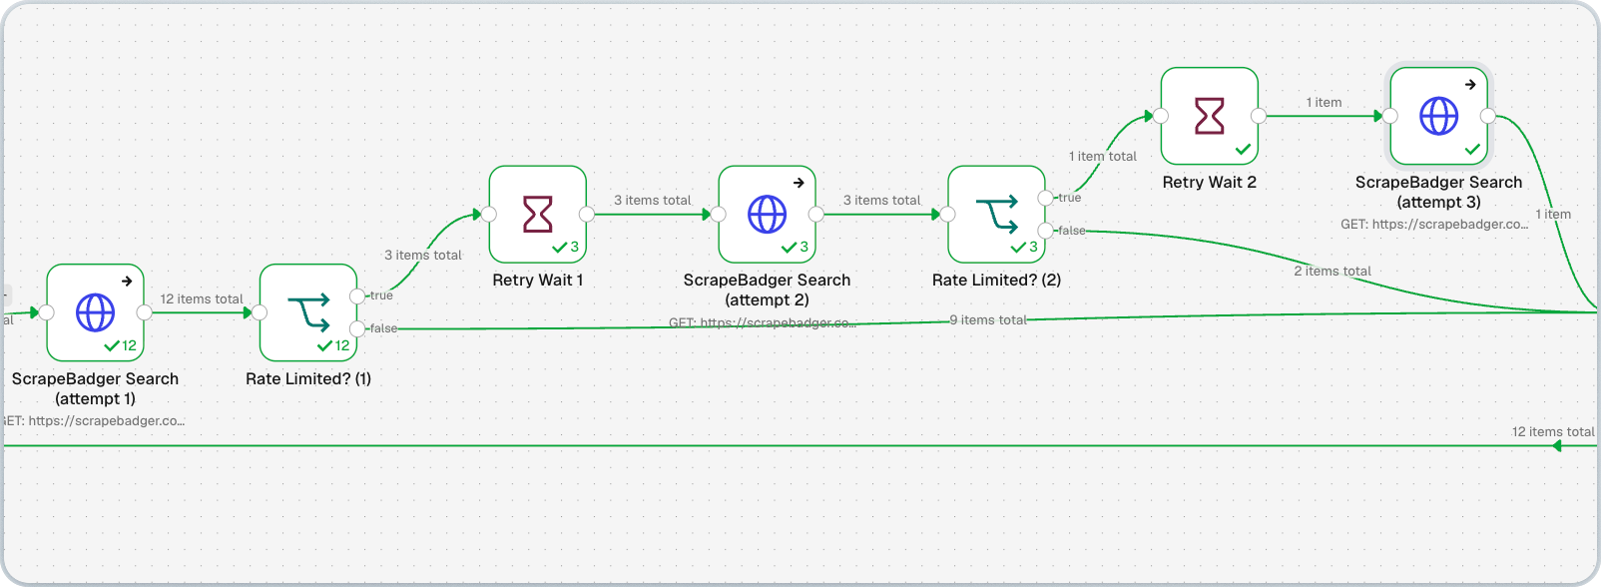Viewport: 1601px width, 587px height.
Task: Click the '3 items total' label before Retry Wait 1
Action: (423, 255)
